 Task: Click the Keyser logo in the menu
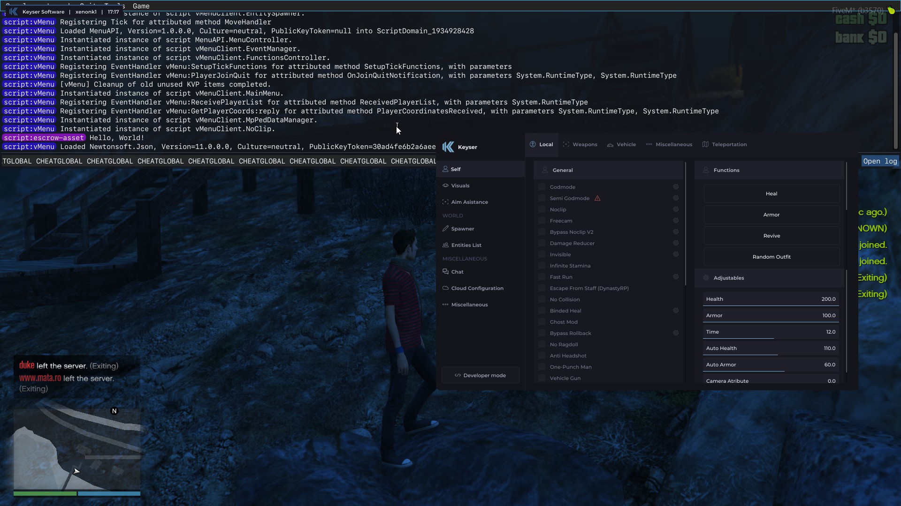pos(448,147)
